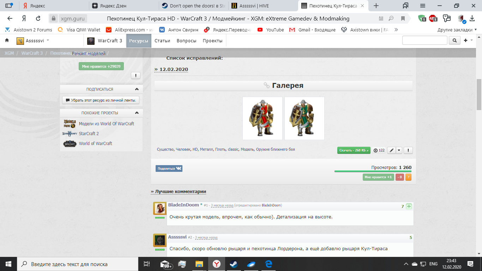This screenshot has width=482, height=271.
Task: Click the green rating progress bar
Action: (x=373, y=171)
